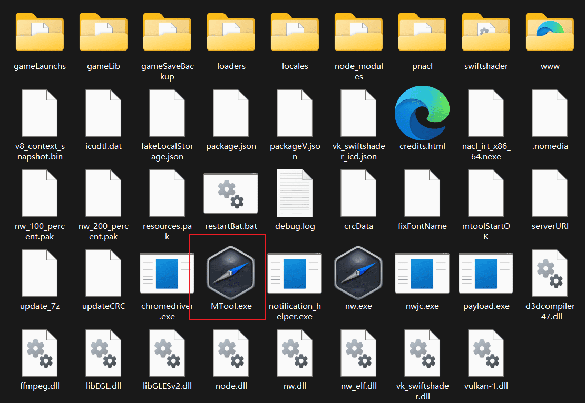Select the notification_helper.exe file
Image resolution: width=585 pixels, height=403 pixels.
295,273
